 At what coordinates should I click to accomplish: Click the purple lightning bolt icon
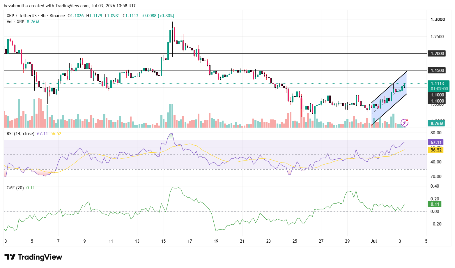pos(404,123)
